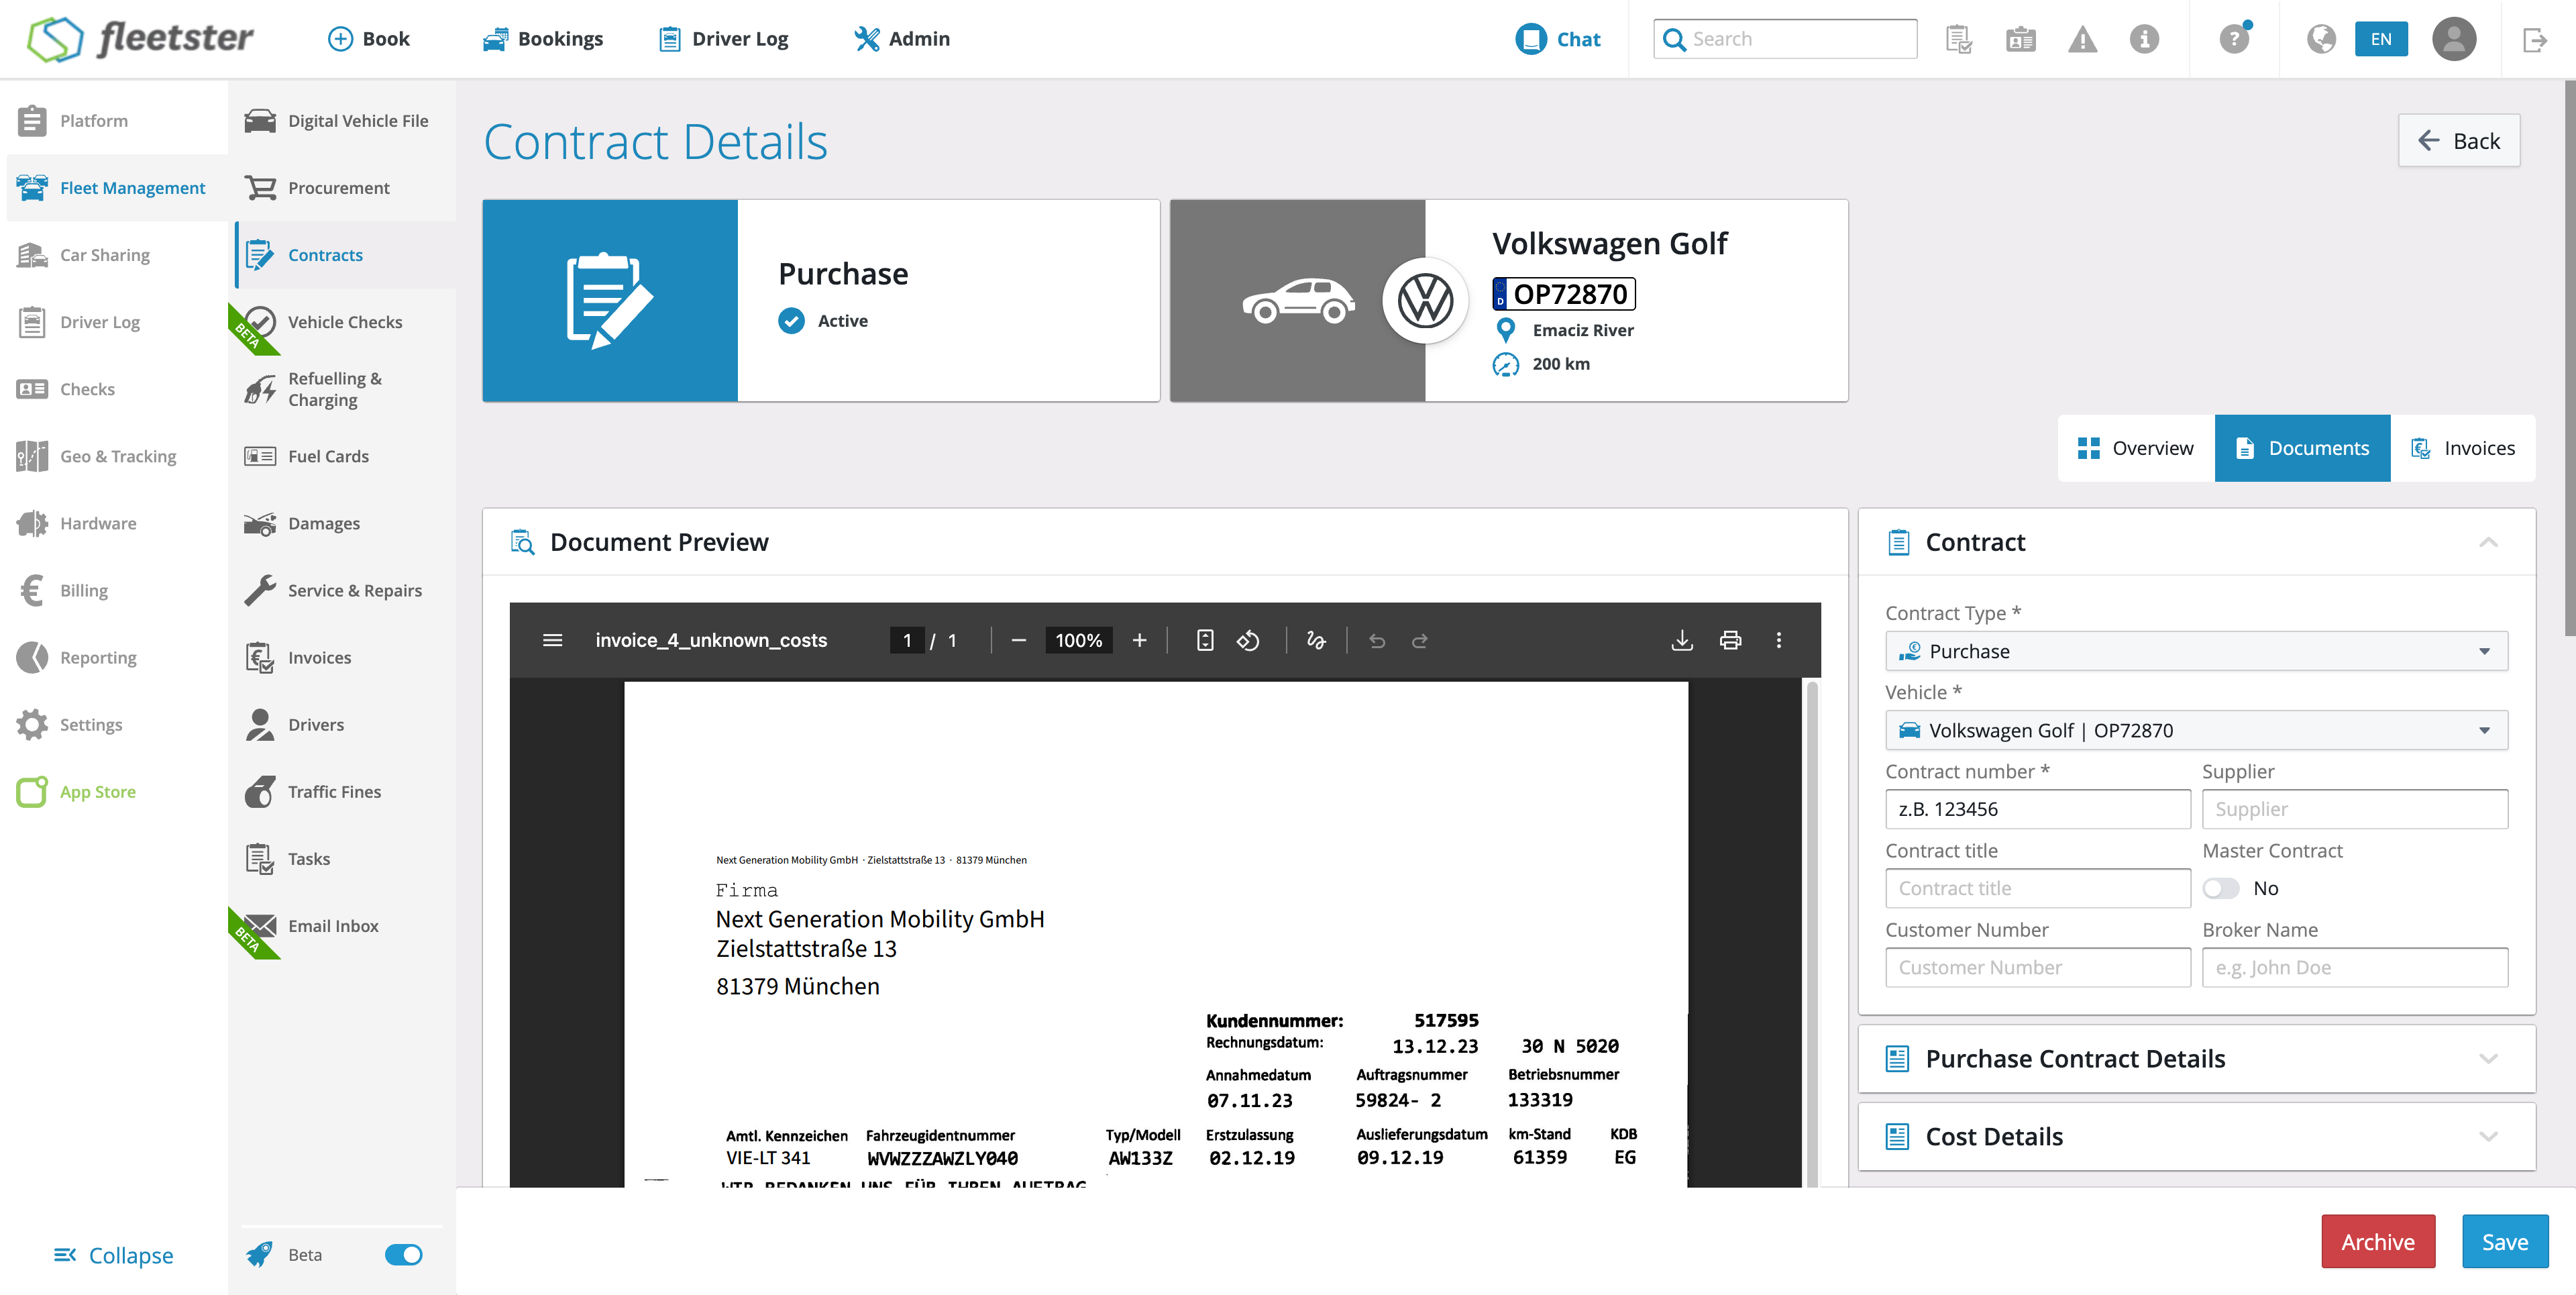This screenshot has width=2576, height=1295.
Task: Click the help question mark icon
Action: tap(2233, 39)
